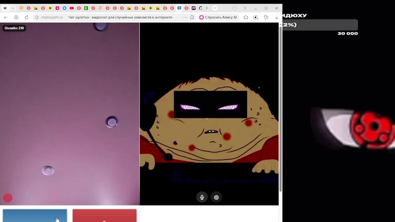
Task: Mute the microphone in the video panel
Action: (x=202, y=197)
